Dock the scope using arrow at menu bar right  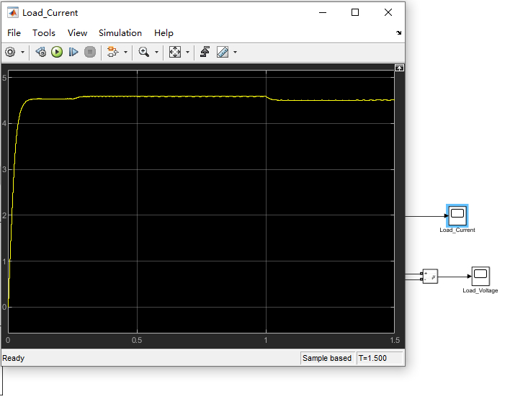tap(399, 32)
